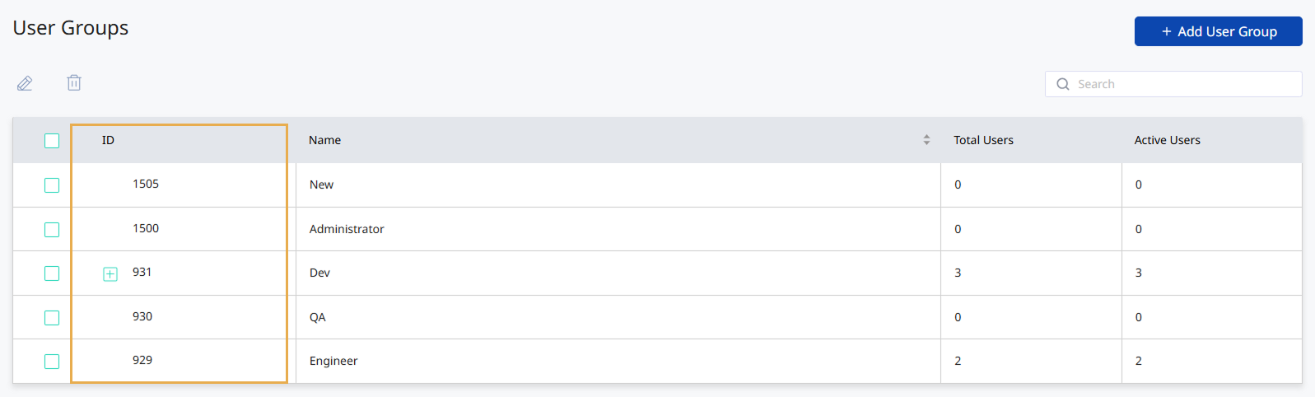The image size is (1315, 397).
Task: Click the Active Users column header
Action: pyautogui.click(x=1167, y=140)
